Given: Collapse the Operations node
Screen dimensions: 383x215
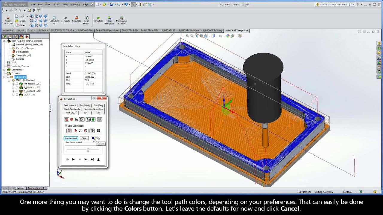Looking at the screenshot, I should pos(4,77).
